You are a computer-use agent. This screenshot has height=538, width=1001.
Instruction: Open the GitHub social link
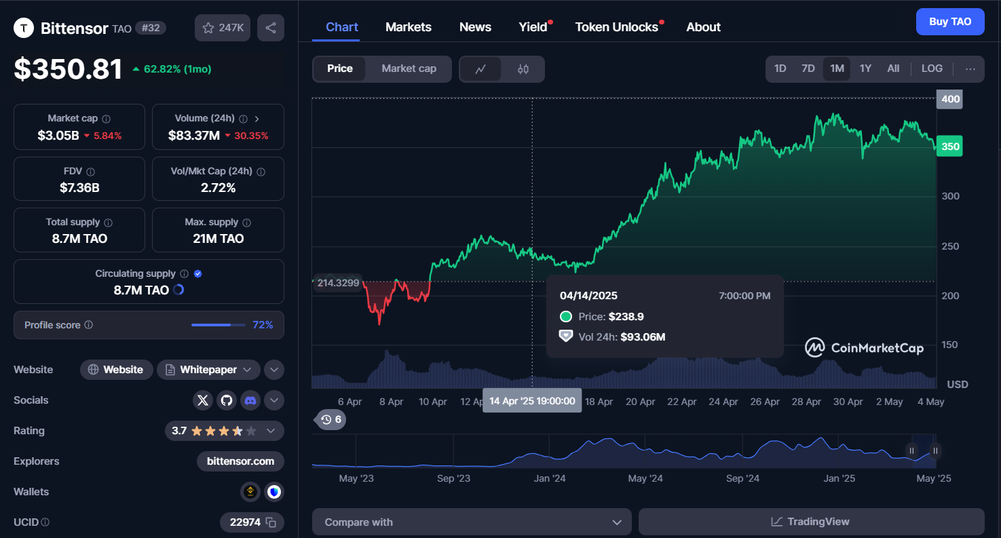(x=227, y=400)
